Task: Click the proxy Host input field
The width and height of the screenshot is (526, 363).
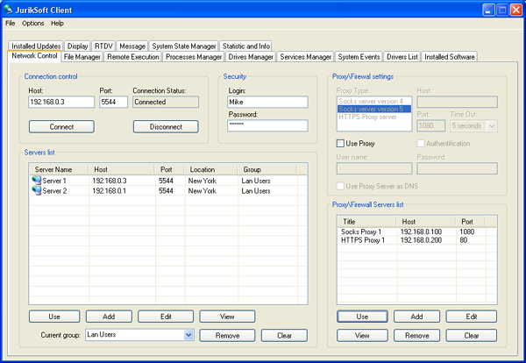Action: point(457,102)
